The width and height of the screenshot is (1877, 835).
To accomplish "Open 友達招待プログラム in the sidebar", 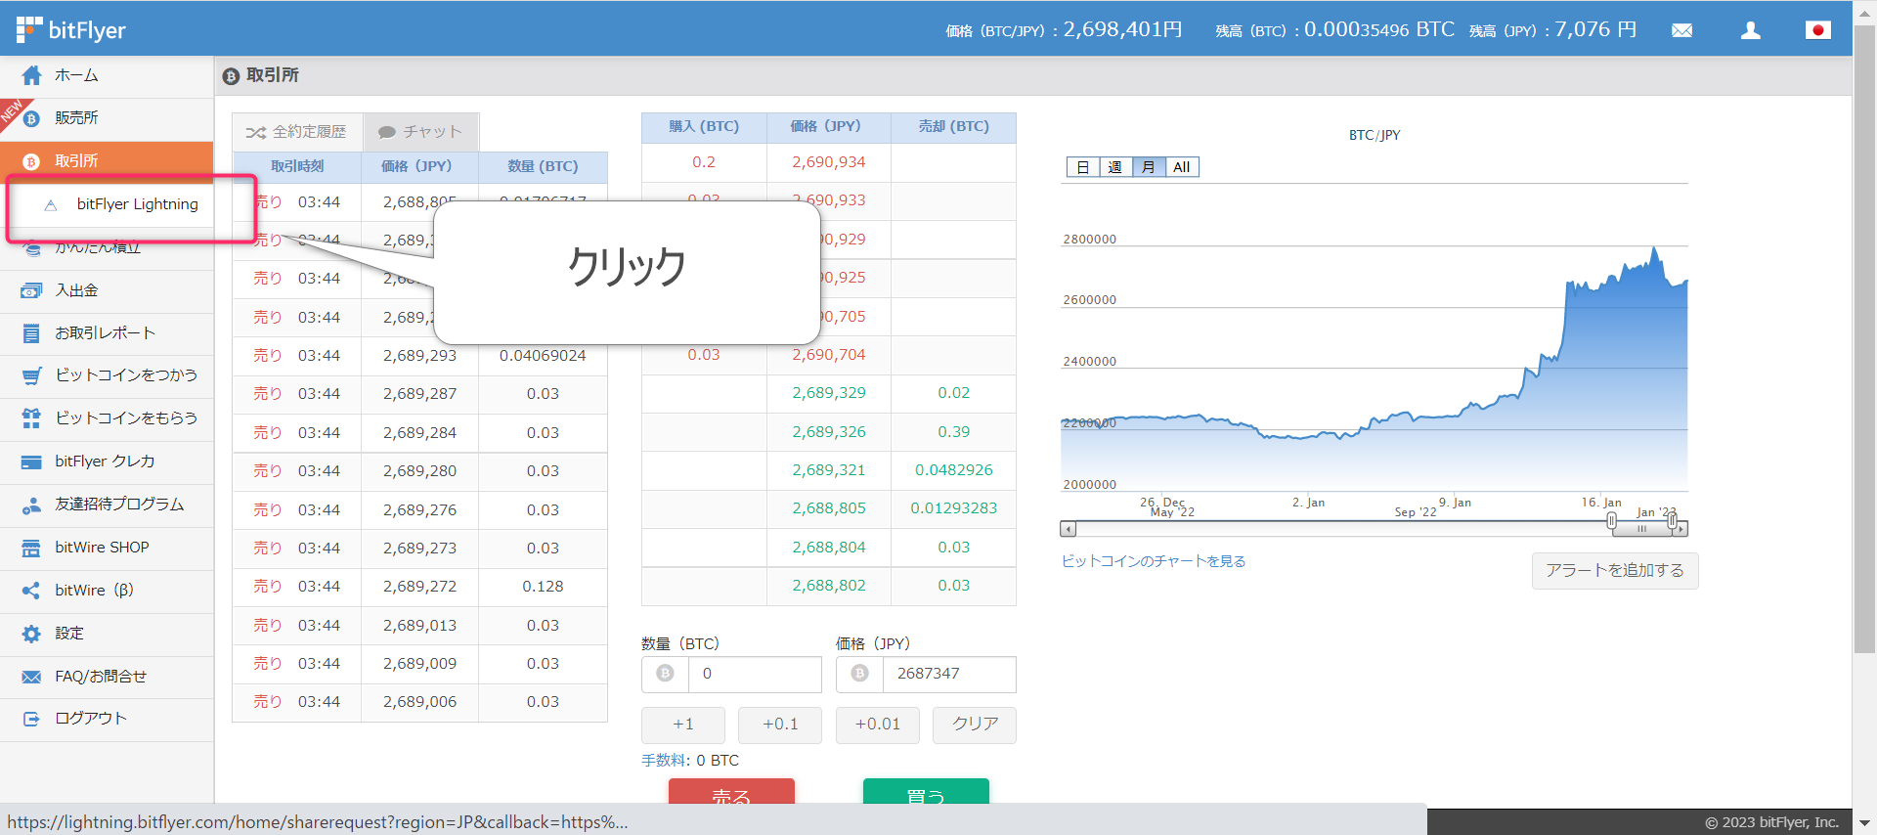I will pos(107,505).
